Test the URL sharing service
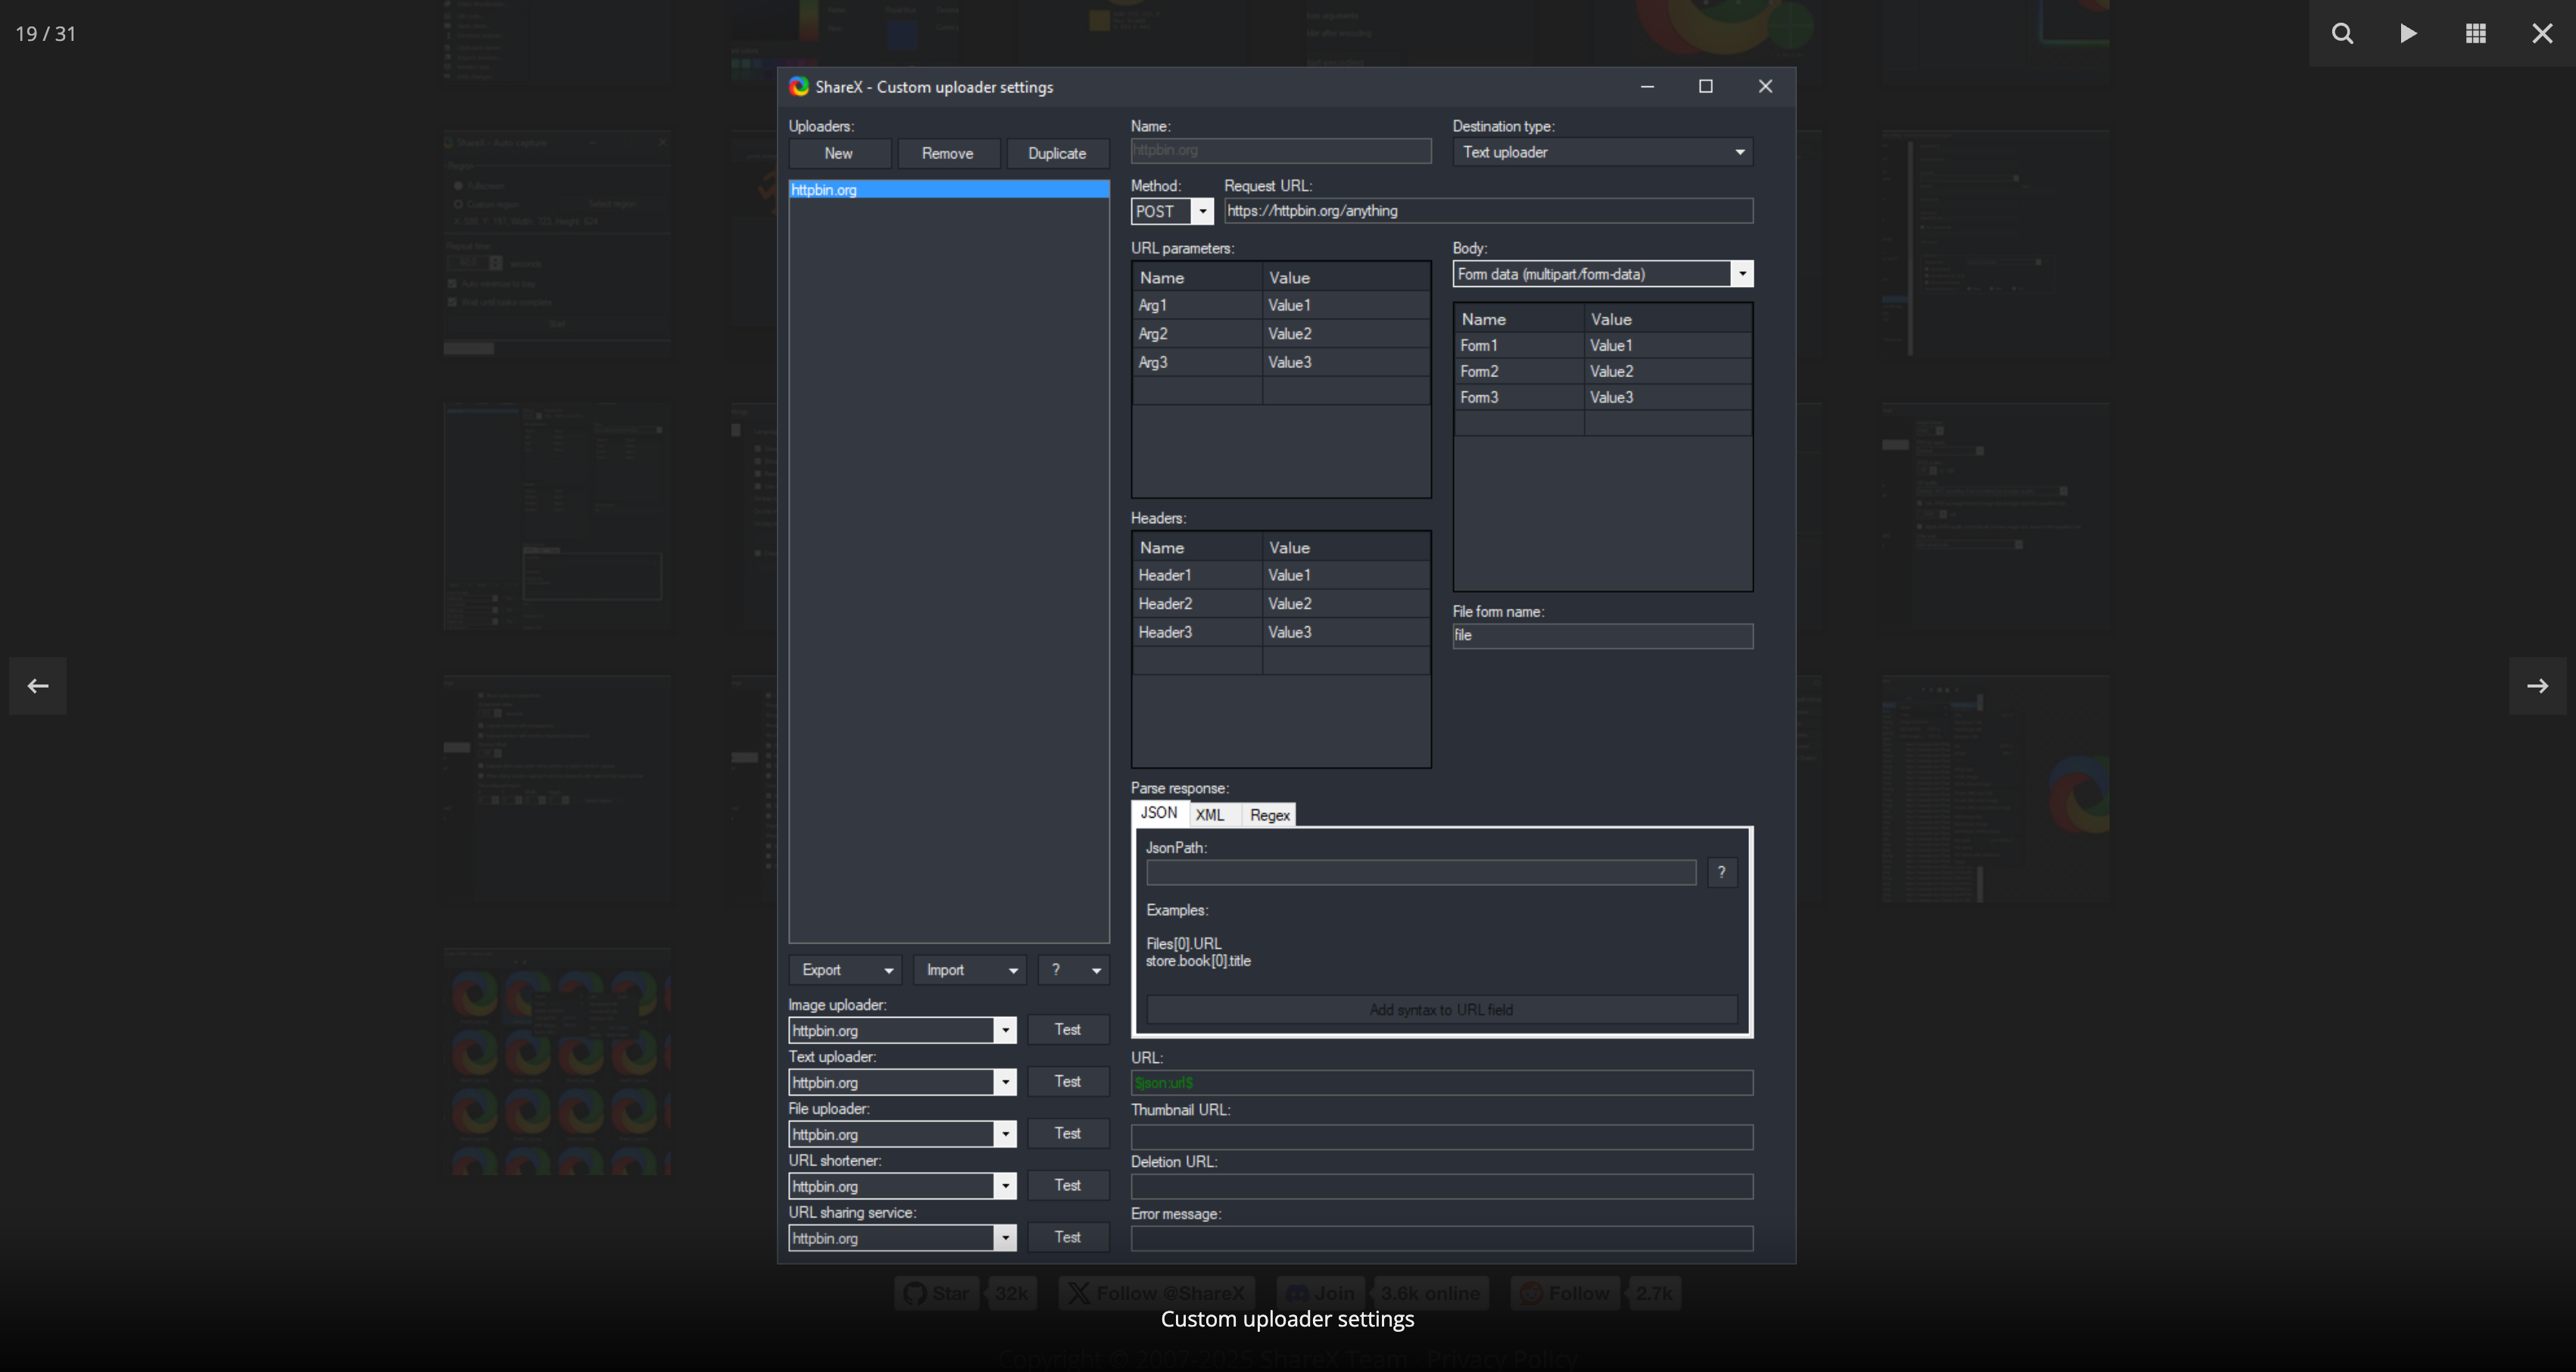2576x1372 pixels. (x=1068, y=1238)
